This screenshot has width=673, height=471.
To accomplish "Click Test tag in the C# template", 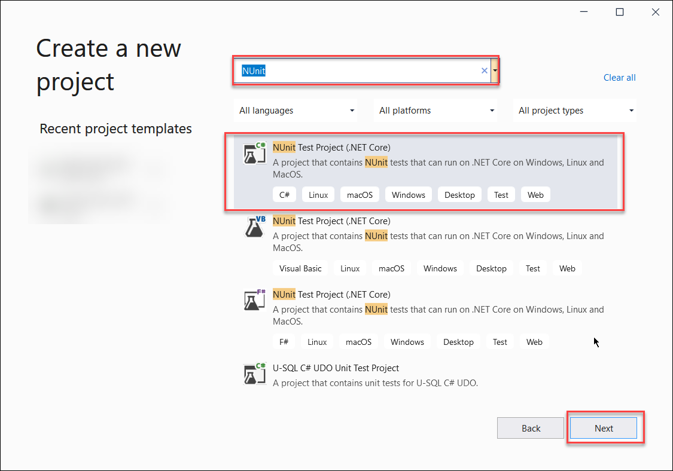I will click(x=501, y=195).
